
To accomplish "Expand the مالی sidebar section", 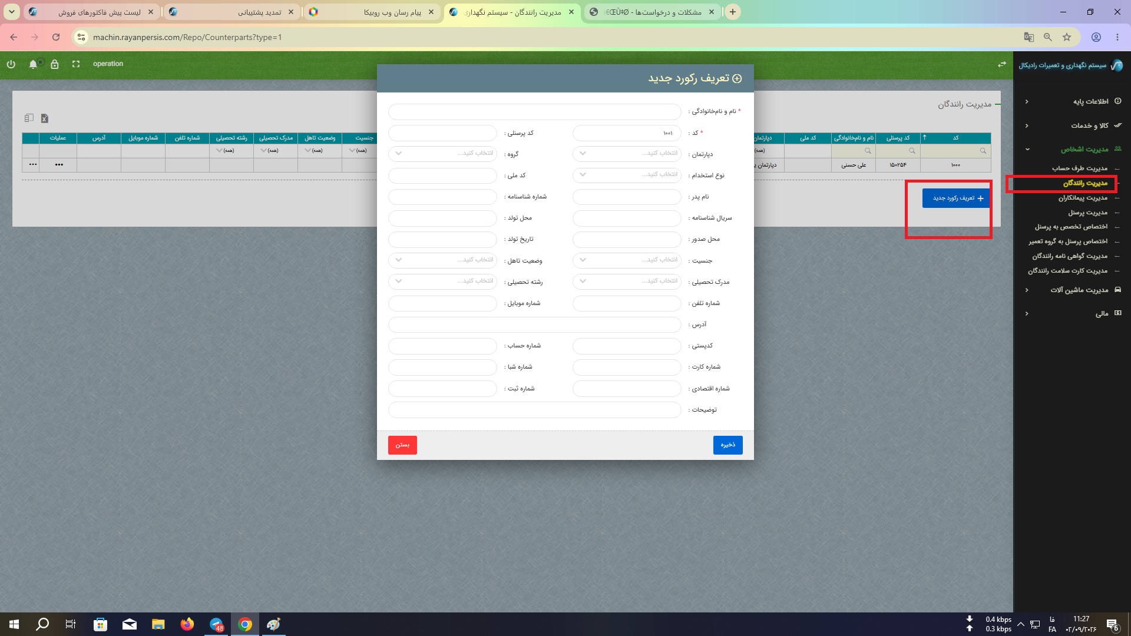I will tap(1072, 314).
